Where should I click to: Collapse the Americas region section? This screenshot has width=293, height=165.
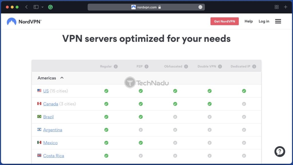coord(62,78)
